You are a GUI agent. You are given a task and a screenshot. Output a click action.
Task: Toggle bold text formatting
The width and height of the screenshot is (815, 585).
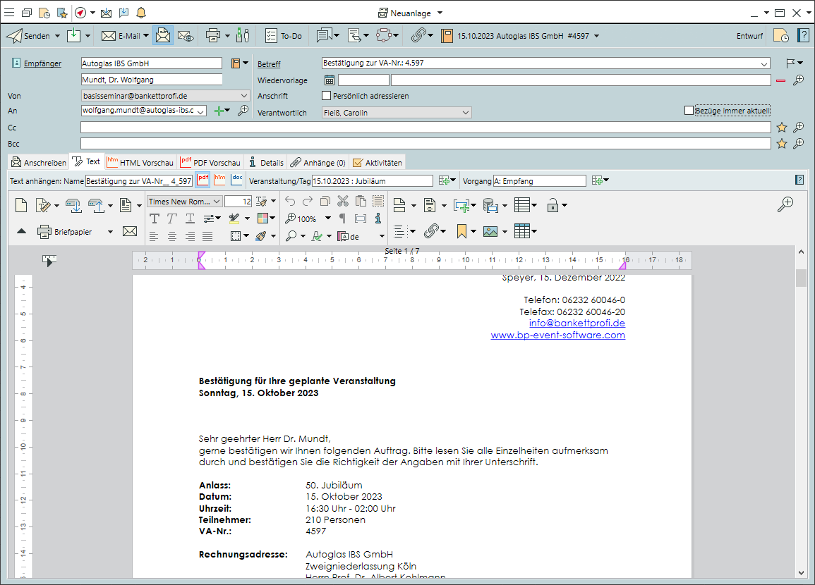[x=155, y=219]
